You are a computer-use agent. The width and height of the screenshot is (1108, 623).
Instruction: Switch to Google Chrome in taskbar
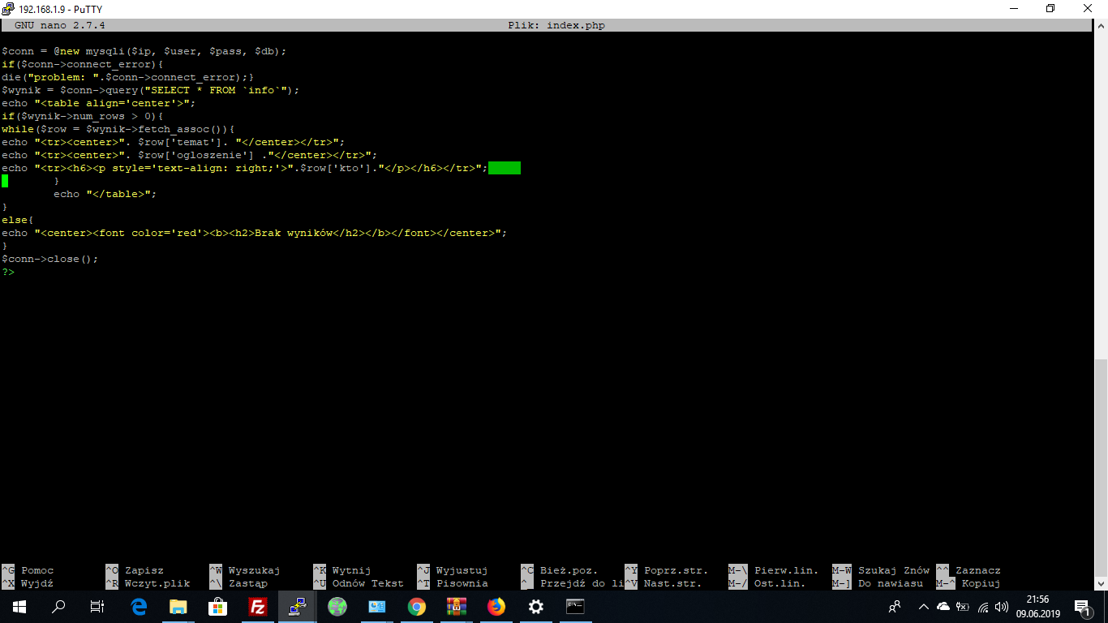click(417, 607)
